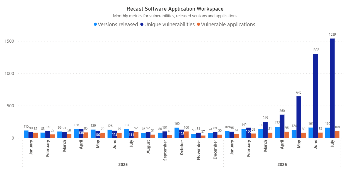Click the Monthly metrics subtitle text
The height and width of the screenshot is (173, 344).
[175, 16]
